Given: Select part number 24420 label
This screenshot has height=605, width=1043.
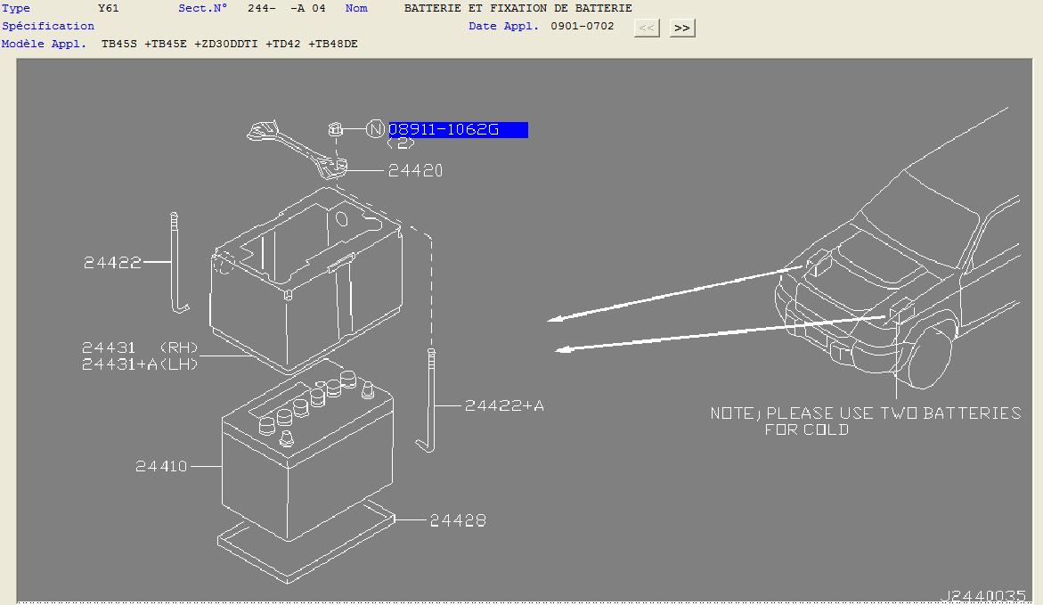Looking at the screenshot, I should pos(415,170).
